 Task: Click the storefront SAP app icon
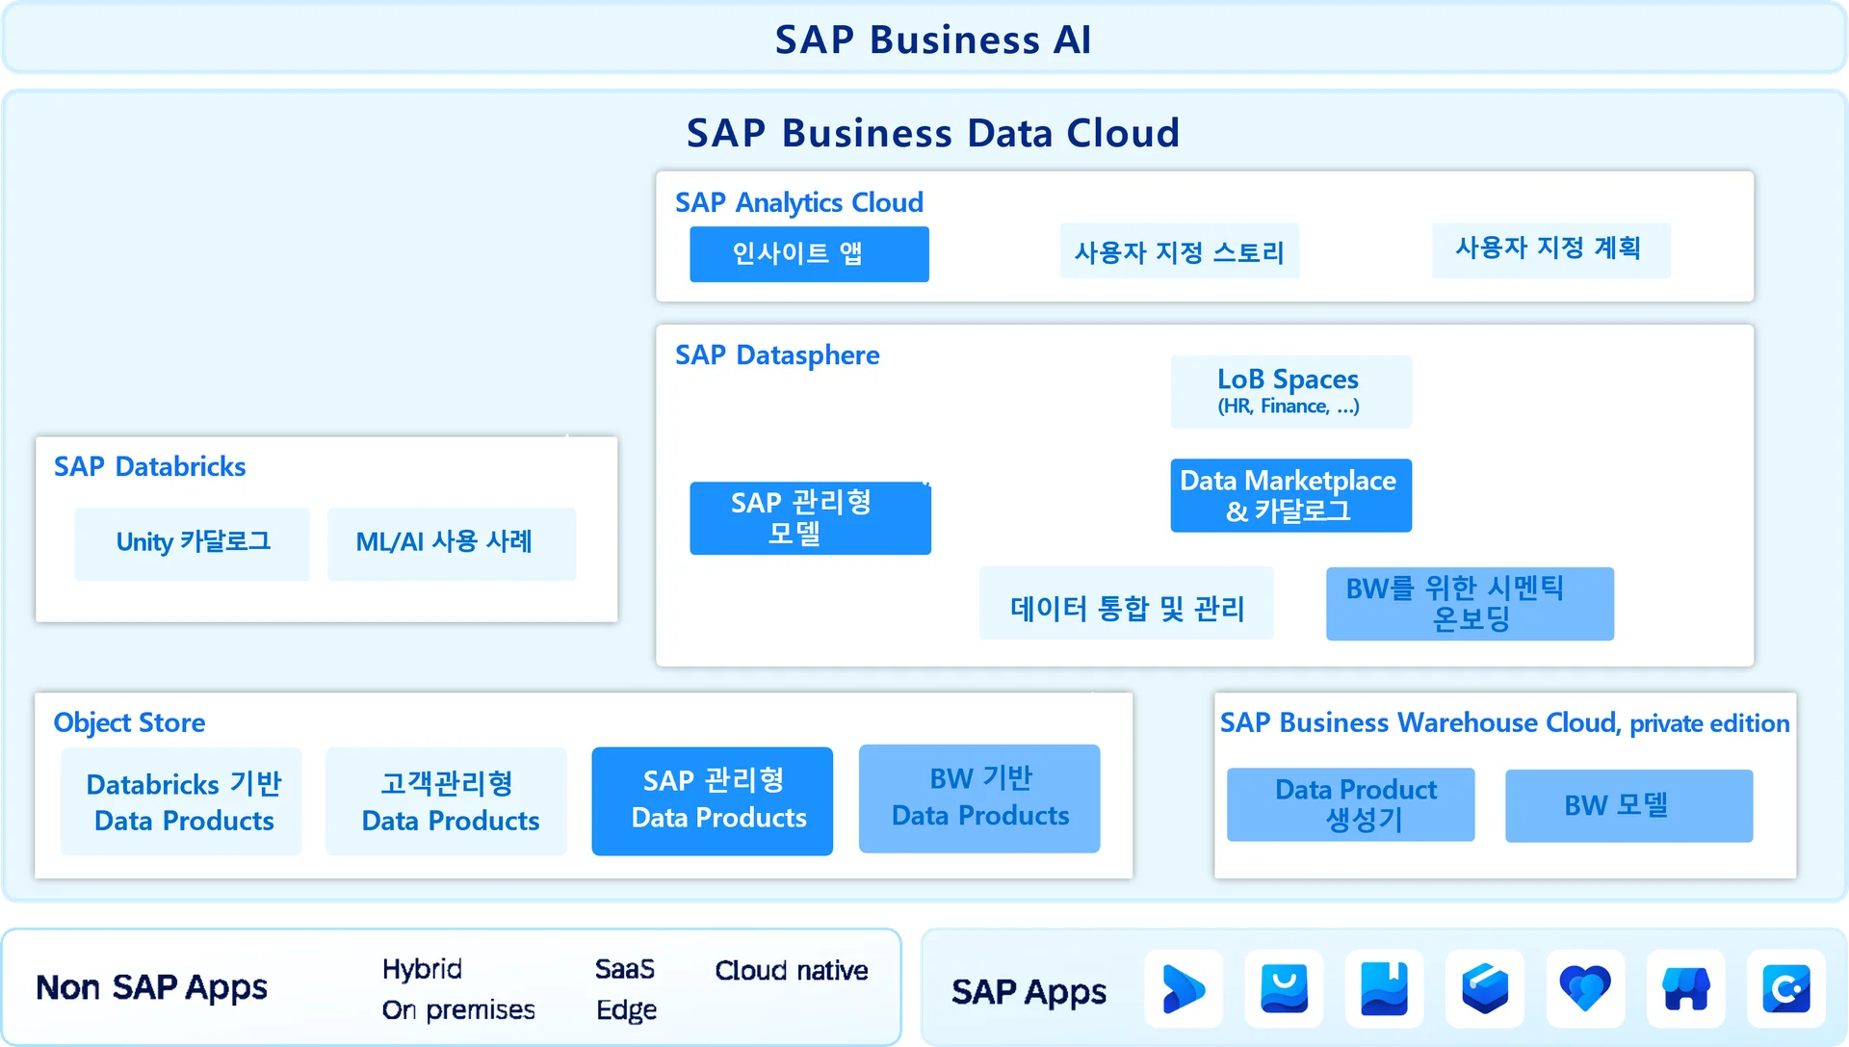pyautogui.click(x=1685, y=989)
